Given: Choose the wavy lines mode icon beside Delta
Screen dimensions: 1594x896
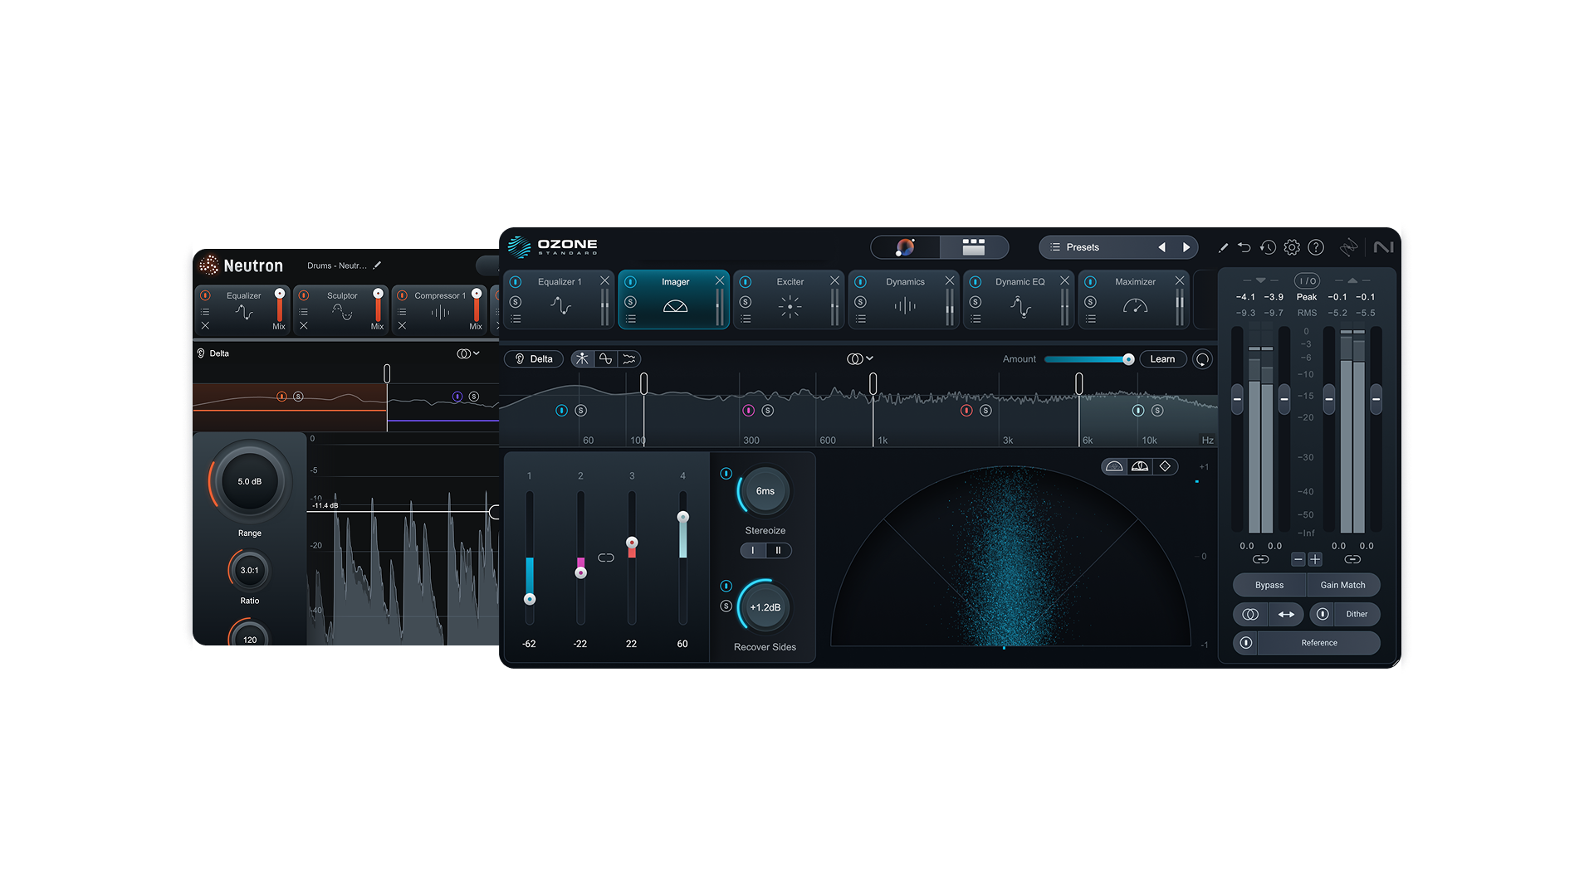Looking at the screenshot, I should [629, 358].
